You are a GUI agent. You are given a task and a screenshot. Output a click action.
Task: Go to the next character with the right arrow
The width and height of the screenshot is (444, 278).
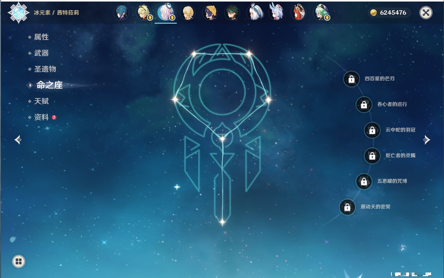(x=426, y=140)
